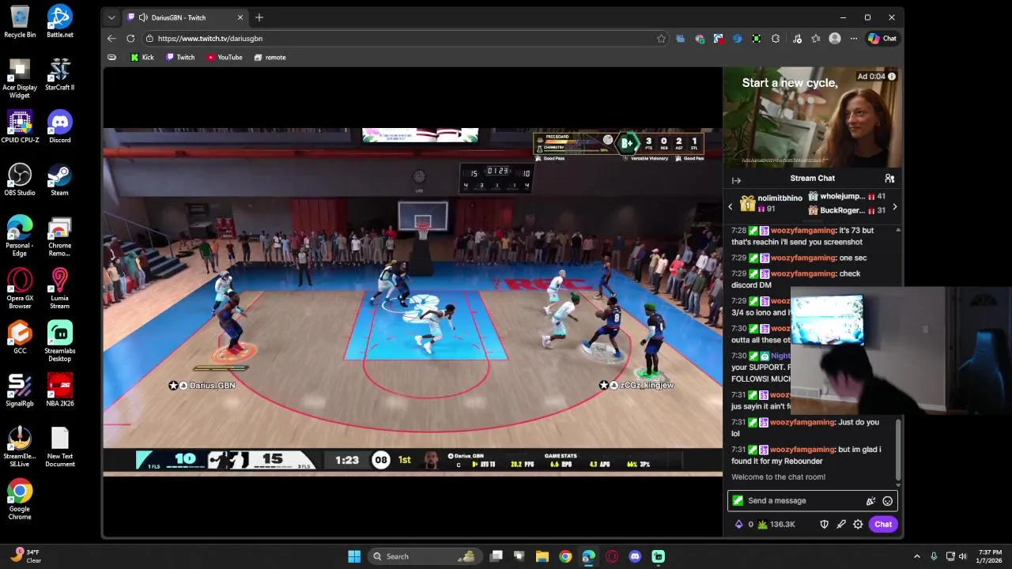The height and width of the screenshot is (569, 1012).
Task: Open Google Chrome desktop shortcut
Action: (x=20, y=499)
